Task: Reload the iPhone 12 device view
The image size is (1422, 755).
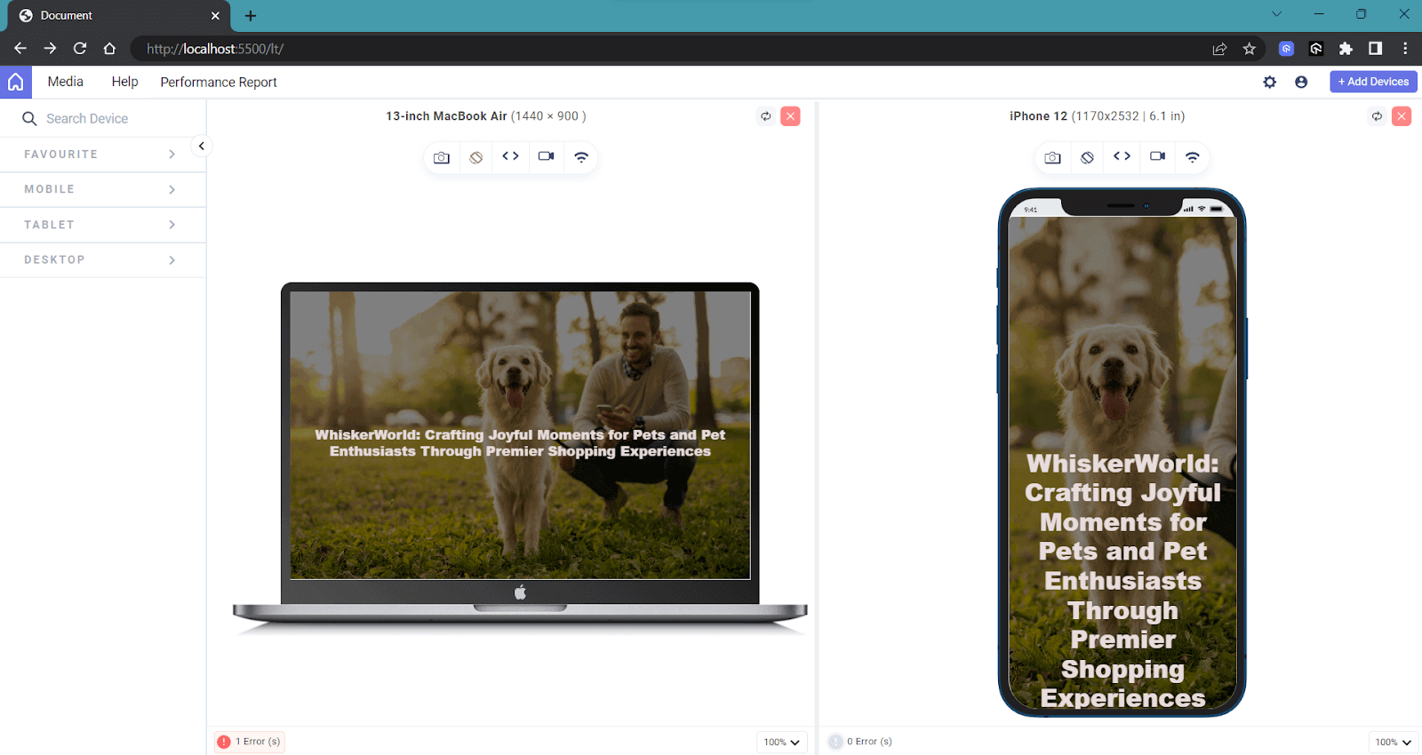Action: tap(1377, 116)
